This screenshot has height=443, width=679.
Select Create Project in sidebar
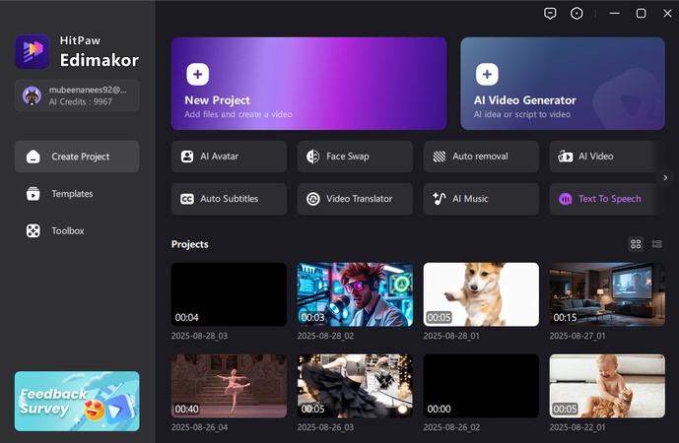(77, 157)
